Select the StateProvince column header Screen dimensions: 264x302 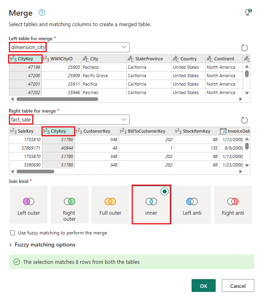[149, 59]
